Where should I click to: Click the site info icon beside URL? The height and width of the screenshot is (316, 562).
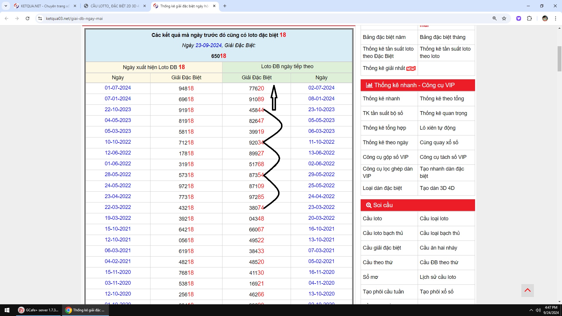[40, 18]
